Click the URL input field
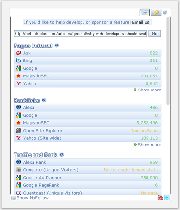 pyautogui.click(x=80, y=34)
